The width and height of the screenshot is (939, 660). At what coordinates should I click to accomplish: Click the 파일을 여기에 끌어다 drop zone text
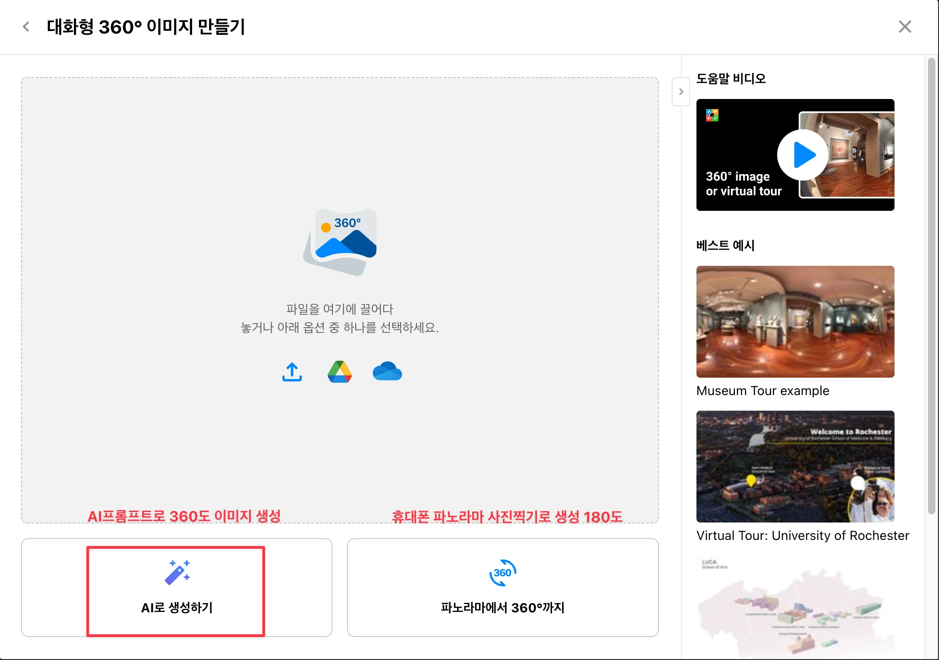340,309
